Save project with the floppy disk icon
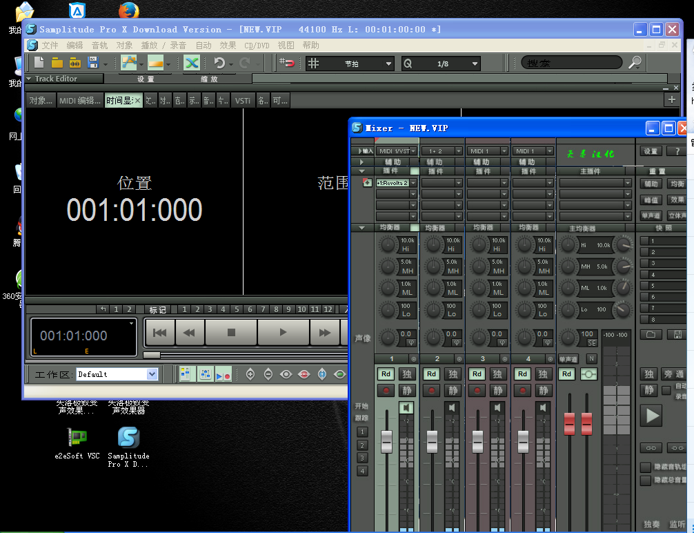 93,63
